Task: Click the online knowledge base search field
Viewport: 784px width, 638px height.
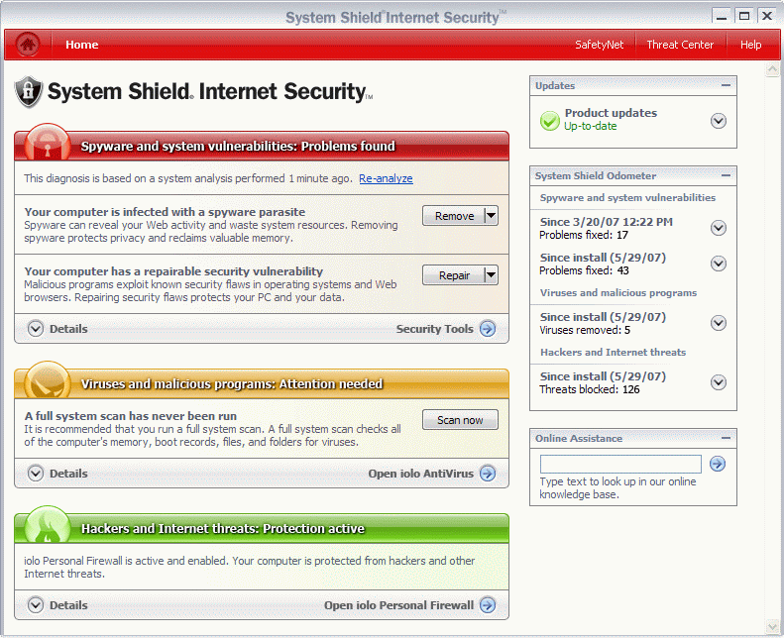Action: click(620, 464)
